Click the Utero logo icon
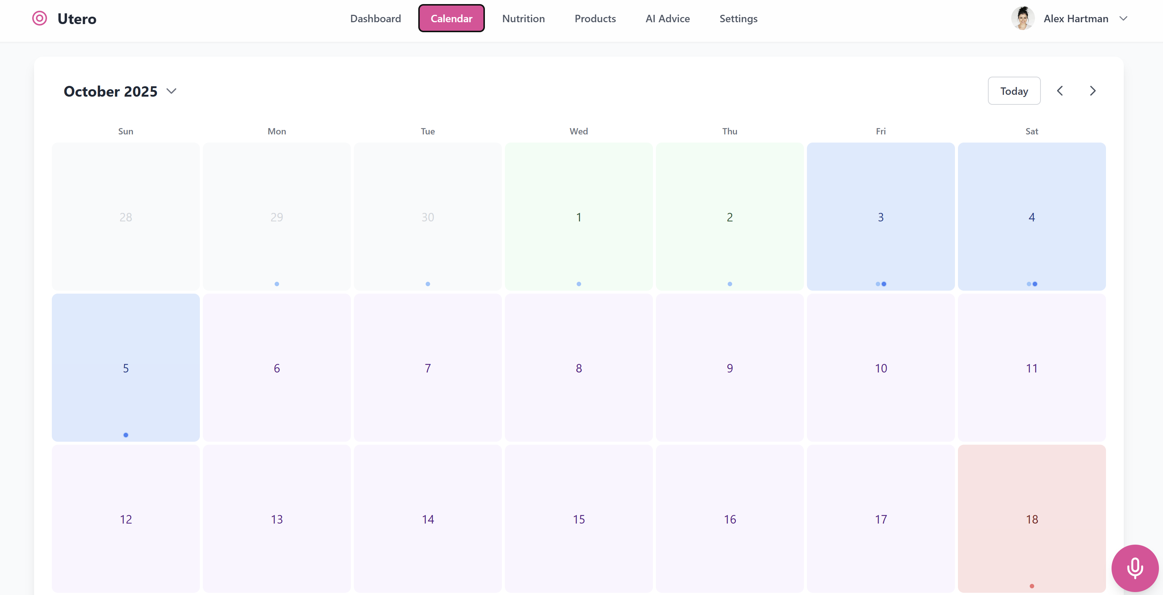Viewport: 1163px width, 595px height. click(x=39, y=19)
